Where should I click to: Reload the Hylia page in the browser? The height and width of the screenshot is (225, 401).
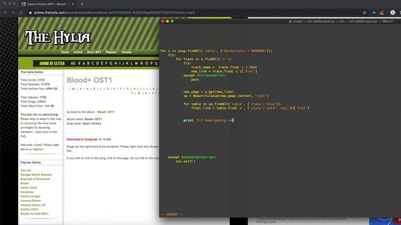tap(21, 12)
